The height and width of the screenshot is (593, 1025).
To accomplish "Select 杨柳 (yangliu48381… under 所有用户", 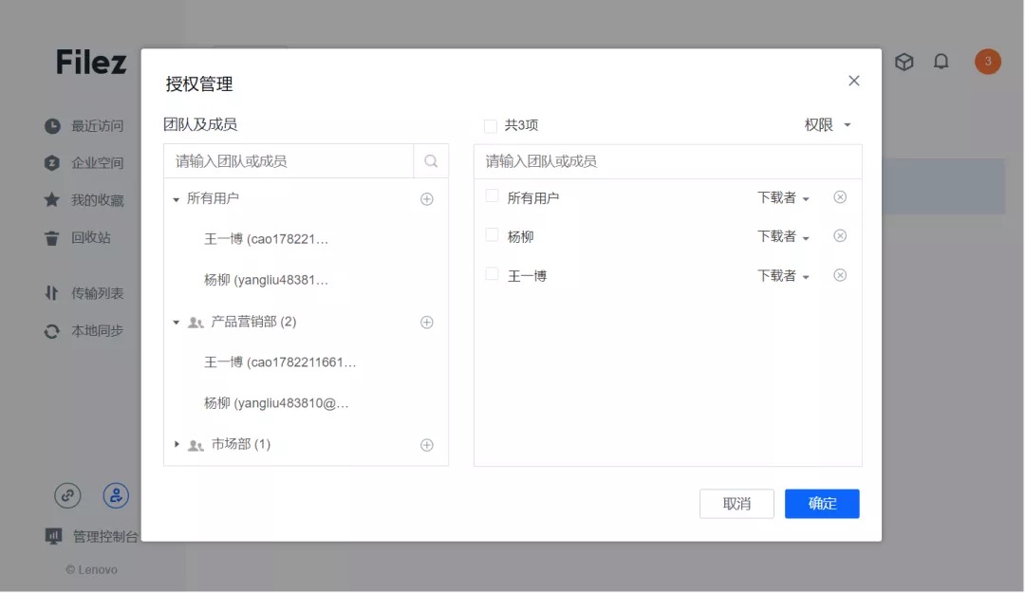I will 266,280.
